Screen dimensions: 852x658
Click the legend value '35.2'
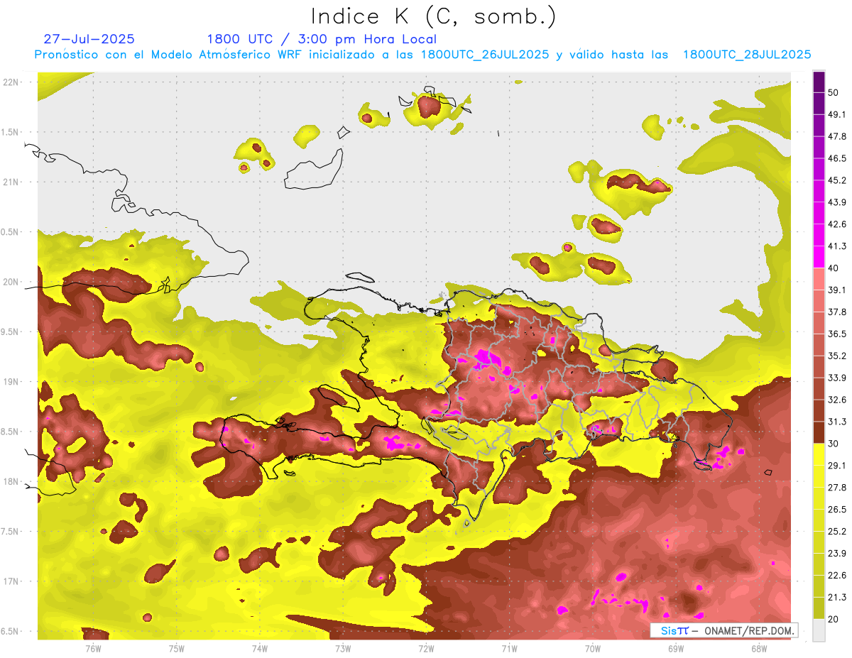tap(836, 356)
